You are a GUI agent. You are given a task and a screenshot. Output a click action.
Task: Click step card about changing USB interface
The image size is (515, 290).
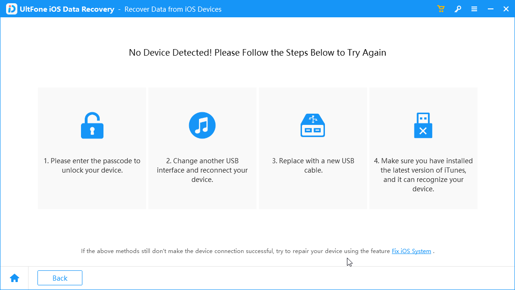coord(202,148)
